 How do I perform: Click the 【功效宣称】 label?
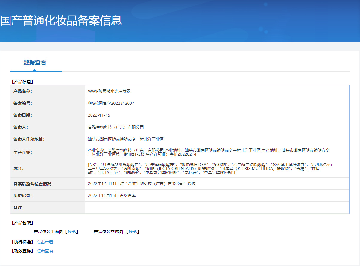[x=22, y=251]
